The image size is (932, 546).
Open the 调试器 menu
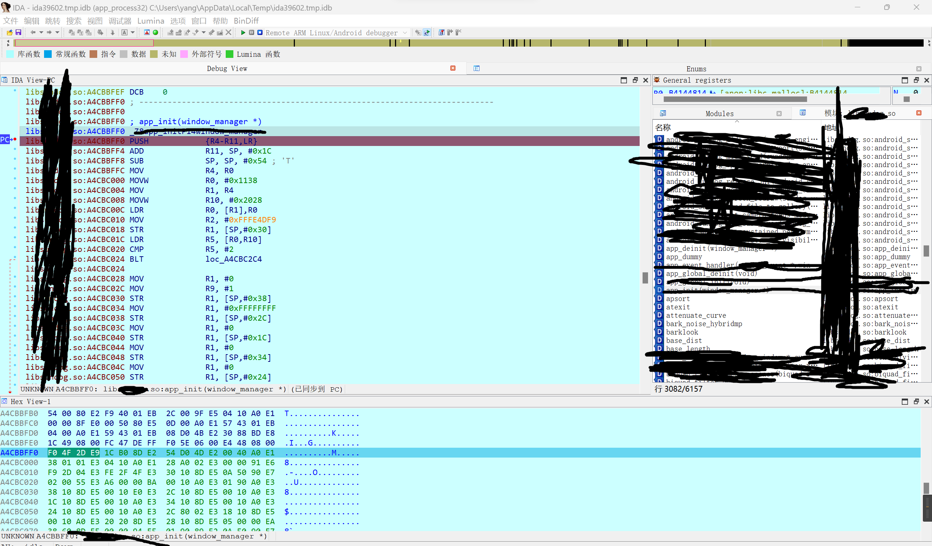pos(120,21)
